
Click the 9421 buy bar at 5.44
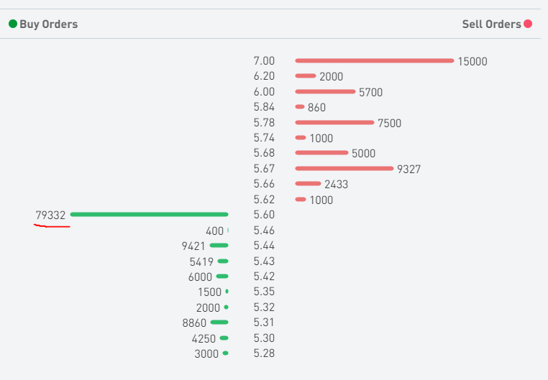219,246
